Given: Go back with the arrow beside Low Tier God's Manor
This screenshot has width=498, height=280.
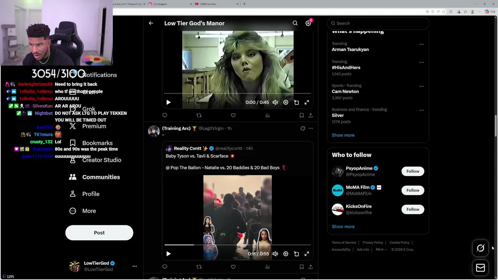Looking at the screenshot, I should (151, 23).
